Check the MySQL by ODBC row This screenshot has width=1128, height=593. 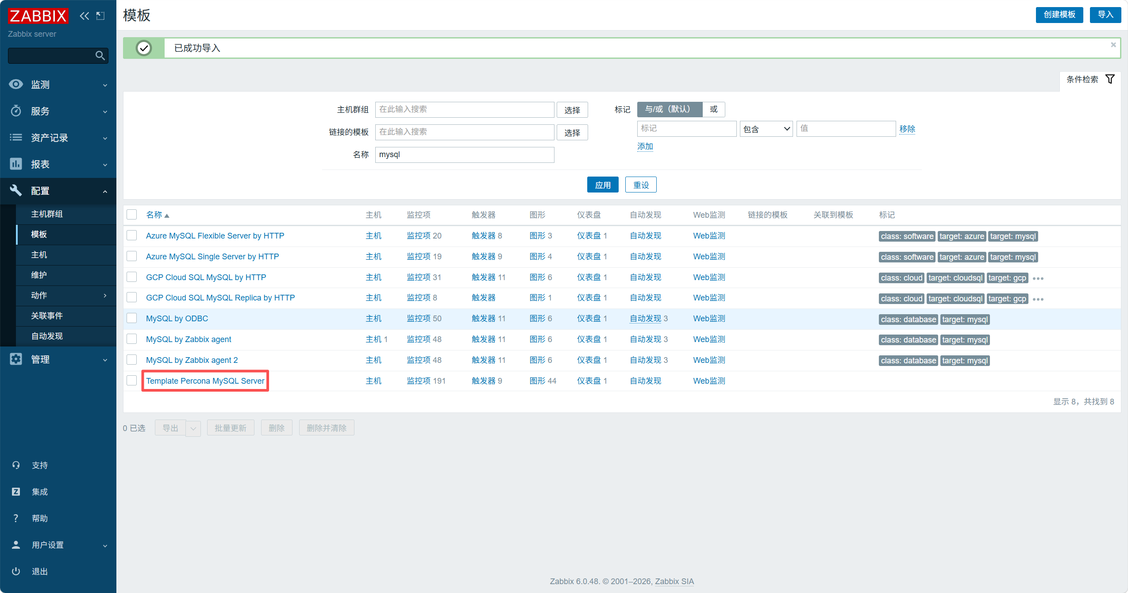pos(132,318)
